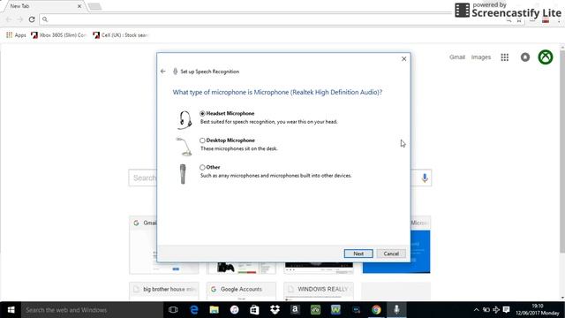Click the handheld microphone picture for Other
This screenshot has height=318, width=565.
click(x=183, y=174)
